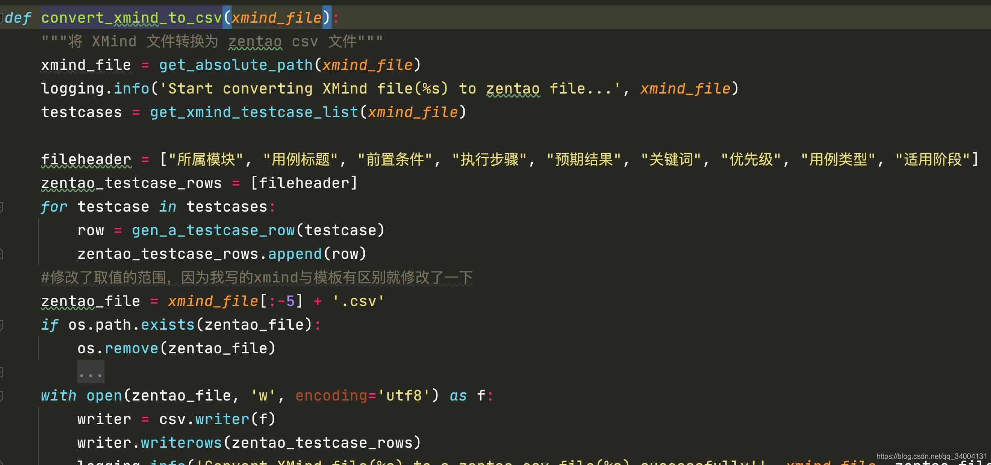Click "row" variable in the assignment line
The image size is (991, 465).
90,231
